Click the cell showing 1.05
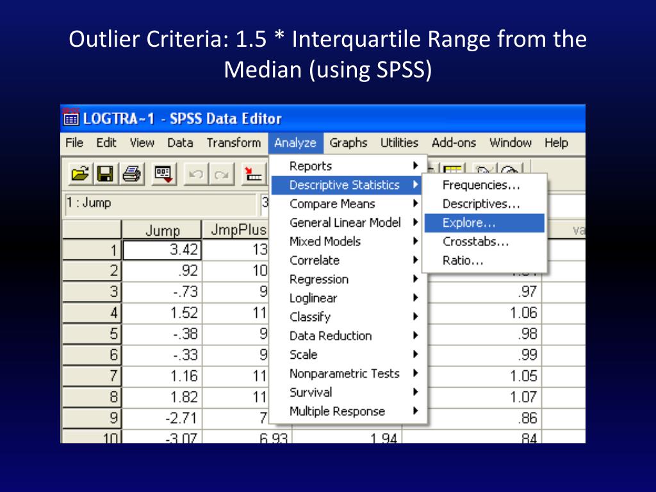The image size is (656, 492). coord(484,376)
